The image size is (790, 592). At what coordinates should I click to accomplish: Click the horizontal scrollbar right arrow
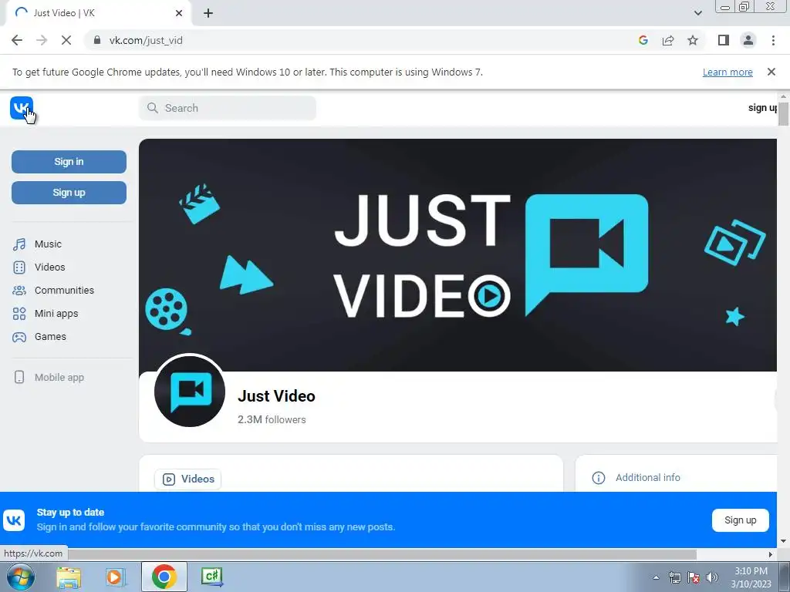[x=771, y=554]
